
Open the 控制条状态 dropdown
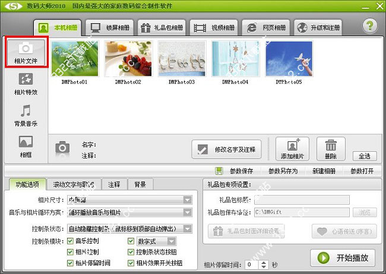tap(129, 229)
